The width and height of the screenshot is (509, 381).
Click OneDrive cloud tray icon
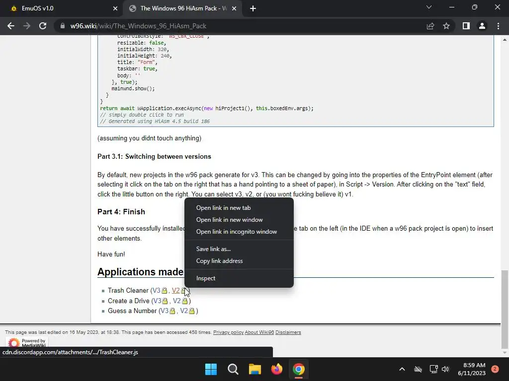point(418,369)
